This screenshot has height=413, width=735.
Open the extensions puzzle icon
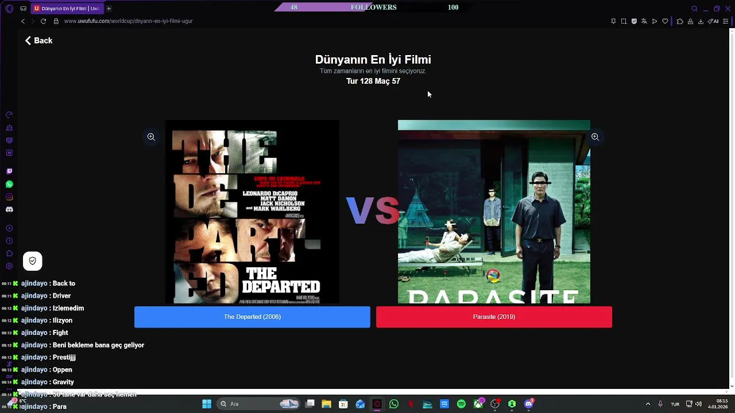coord(680,21)
